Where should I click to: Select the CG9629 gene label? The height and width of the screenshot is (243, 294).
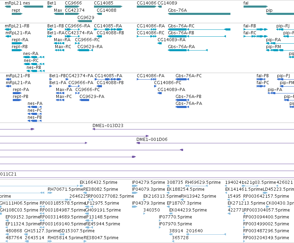[86, 17]
